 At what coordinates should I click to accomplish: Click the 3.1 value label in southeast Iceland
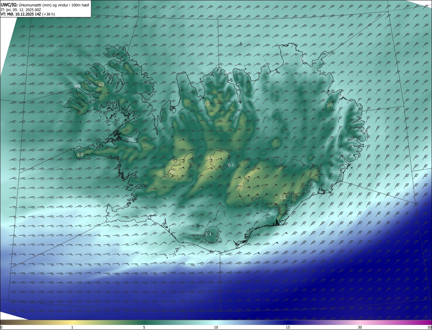(283, 197)
